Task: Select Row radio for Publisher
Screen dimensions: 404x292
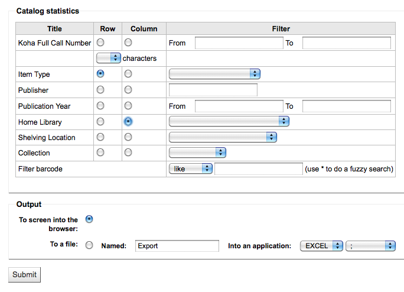Action: point(100,90)
